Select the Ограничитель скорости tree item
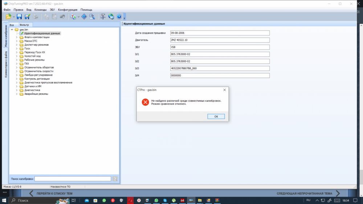 39,71
